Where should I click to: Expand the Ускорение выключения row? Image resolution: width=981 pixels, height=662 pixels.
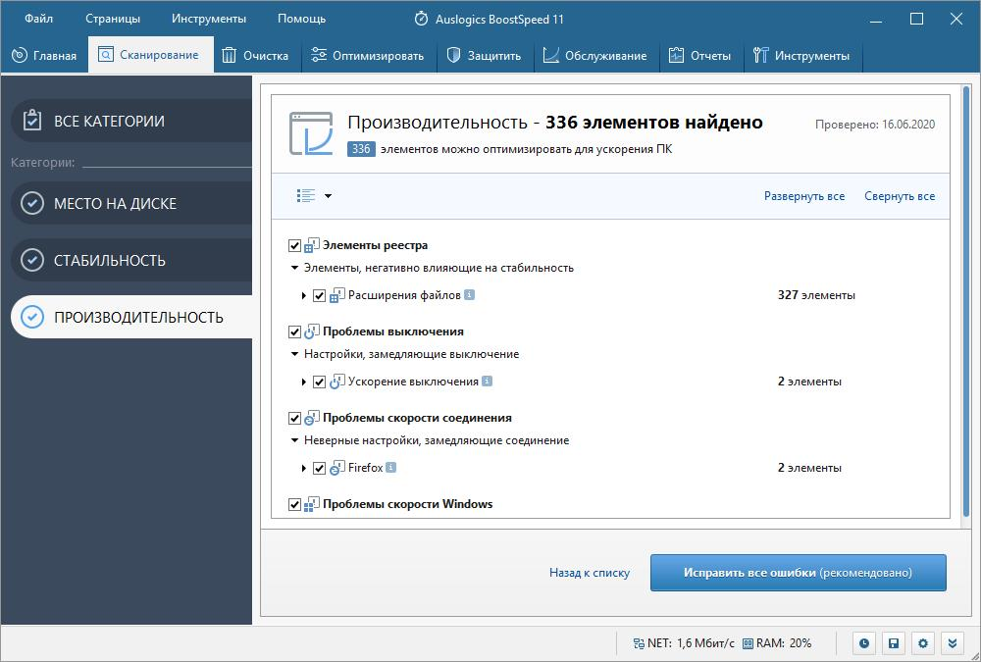304,382
